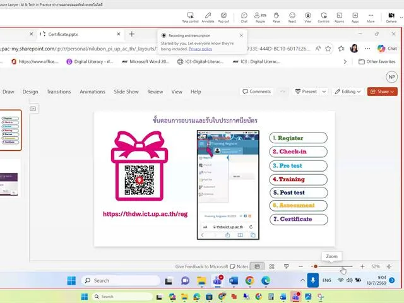
Task: Click Take control in Teams toolbar
Action: click(x=190, y=18)
